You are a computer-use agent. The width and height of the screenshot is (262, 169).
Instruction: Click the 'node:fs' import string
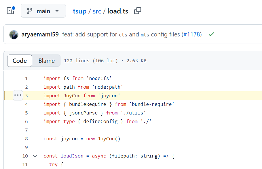[x=99, y=78]
